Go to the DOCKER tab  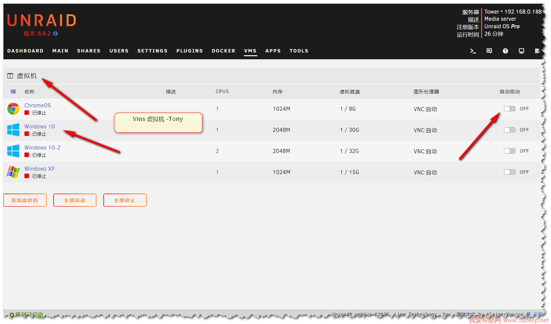(x=223, y=51)
